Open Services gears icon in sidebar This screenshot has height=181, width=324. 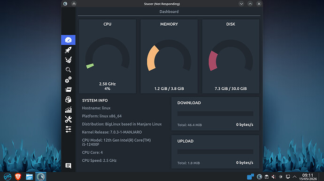pyautogui.click(x=68, y=80)
